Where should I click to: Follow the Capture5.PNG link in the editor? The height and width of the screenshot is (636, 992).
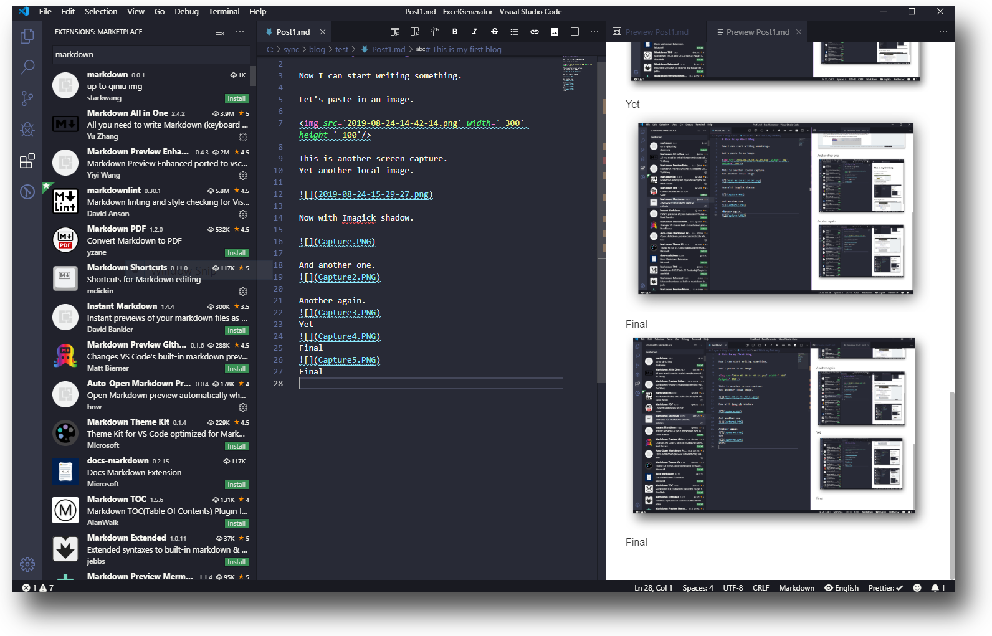point(347,360)
